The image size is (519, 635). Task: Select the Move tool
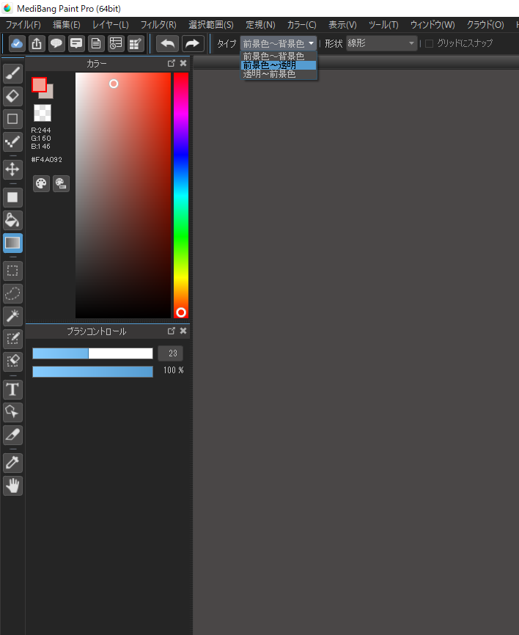pyautogui.click(x=12, y=169)
